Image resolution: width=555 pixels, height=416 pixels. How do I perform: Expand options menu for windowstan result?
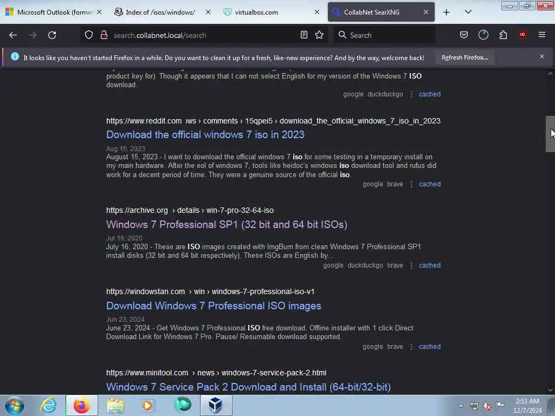tap(411, 347)
